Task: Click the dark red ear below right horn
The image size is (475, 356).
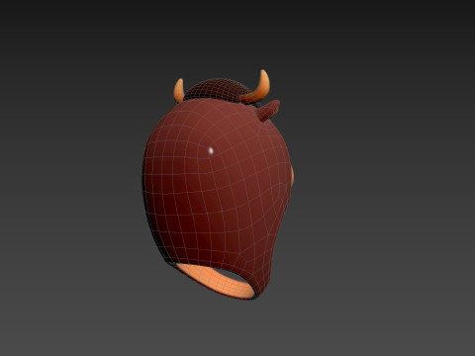Action: pyautogui.click(x=268, y=111)
